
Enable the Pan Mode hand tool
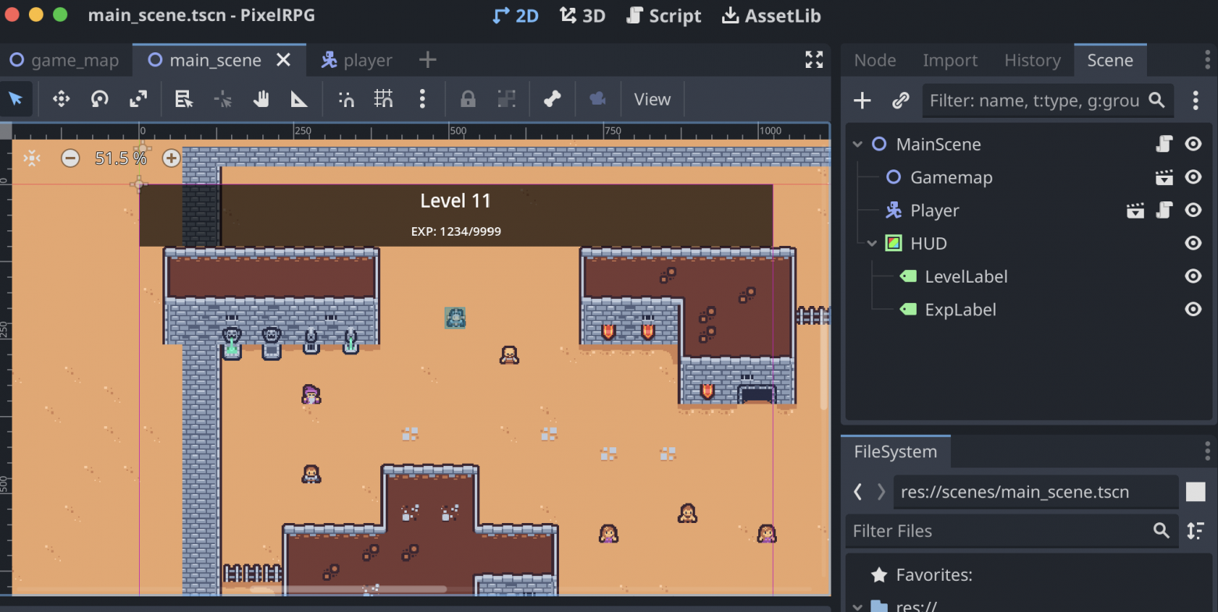pyautogui.click(x=261, y=99)
